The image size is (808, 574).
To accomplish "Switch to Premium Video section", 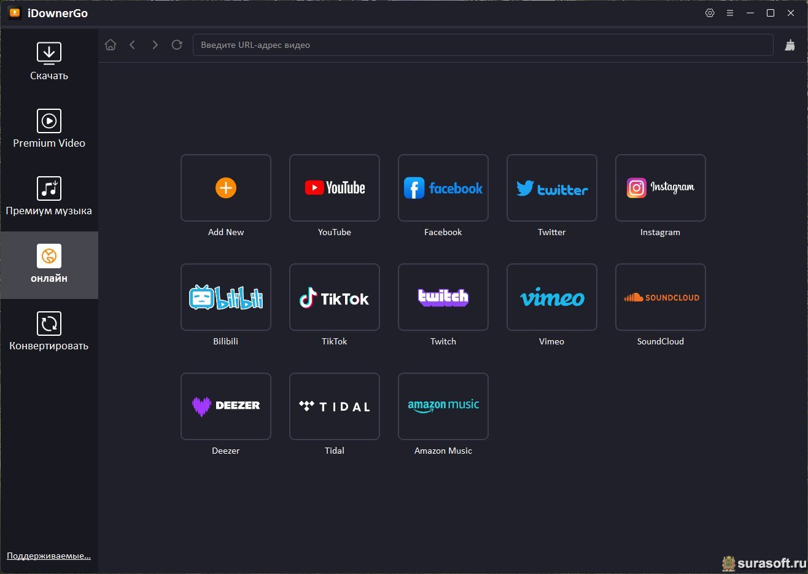I will [49, 130].
